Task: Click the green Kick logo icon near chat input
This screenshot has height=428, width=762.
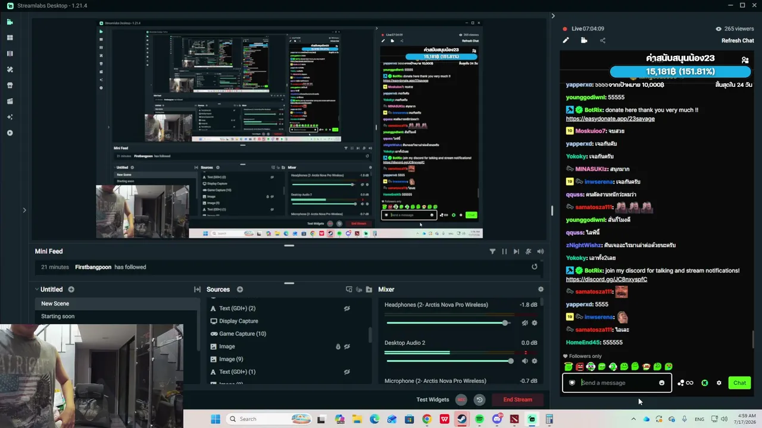Action: [x=704, y=383]
